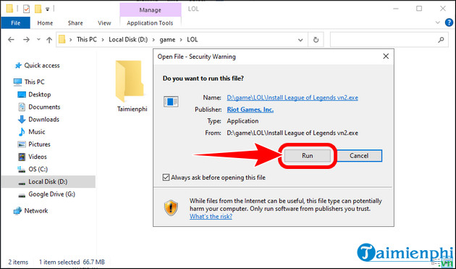The image size is (456, 269).
Task: Go up one folder level
Action: point(49,40)
